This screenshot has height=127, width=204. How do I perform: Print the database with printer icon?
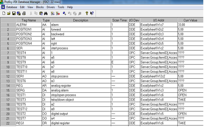click(x=24, y=13)
